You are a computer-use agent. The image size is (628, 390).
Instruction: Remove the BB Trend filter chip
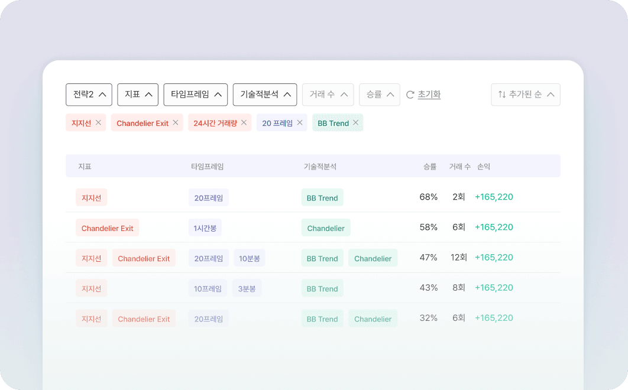(355, 122)
